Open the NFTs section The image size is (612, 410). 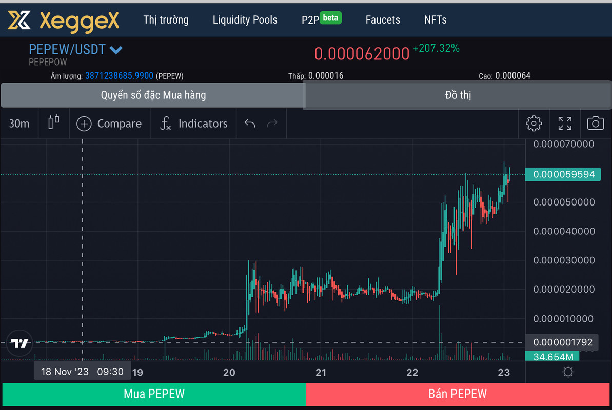click(x=435, y=19)
